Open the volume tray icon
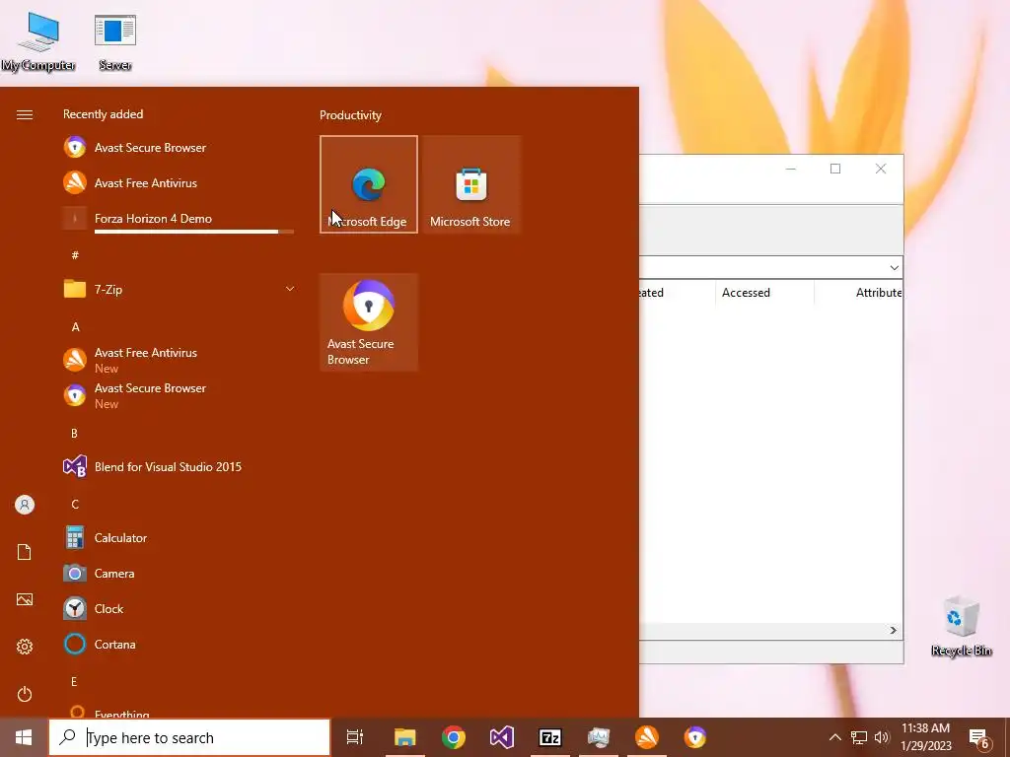Viewport: 1010px width, 757px height. pos(882,737)
